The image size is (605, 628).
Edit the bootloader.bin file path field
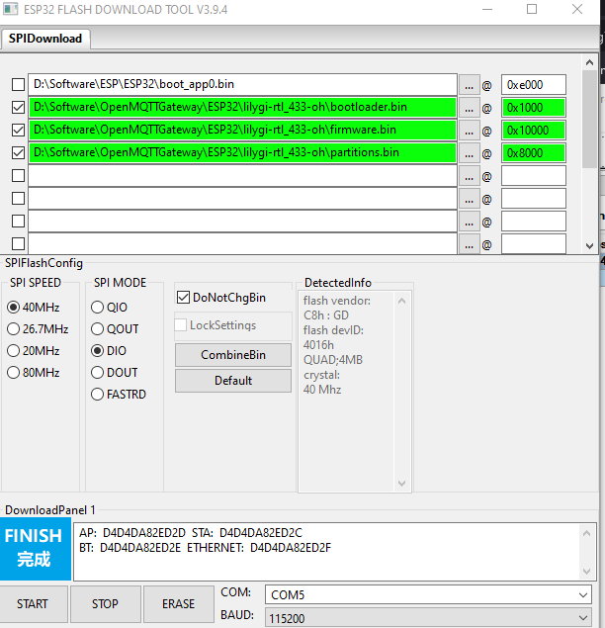242,108
